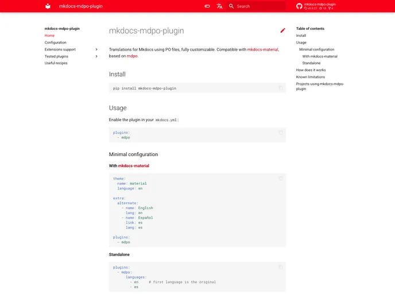Image resolution: width=395 pixels, height=294 pixels.
Task: Jump to Usage in table of contents
Action: [x=301, y=42]
